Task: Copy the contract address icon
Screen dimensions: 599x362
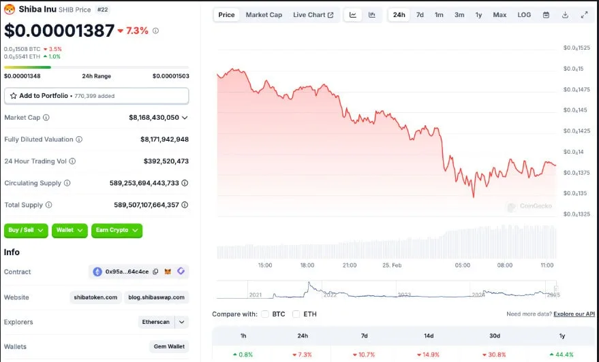Action: click(x=155, y=271)
